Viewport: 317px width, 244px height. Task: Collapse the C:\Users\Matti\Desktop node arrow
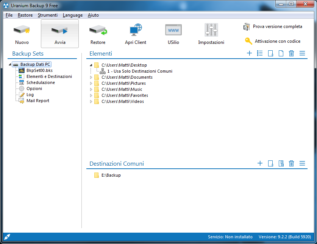click(91, 65)
